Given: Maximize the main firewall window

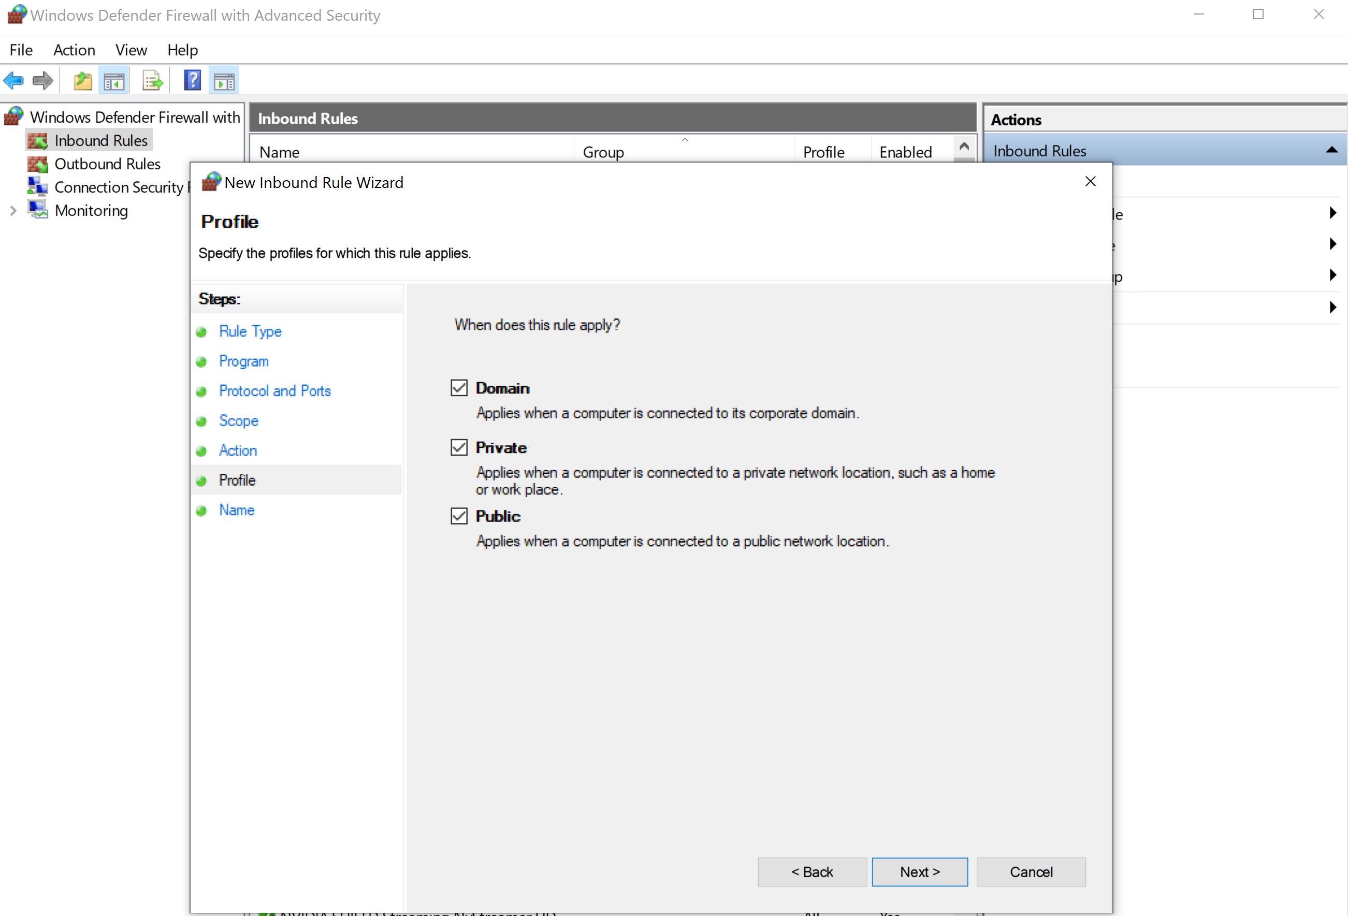Looking at the screenshot, I should click(x=1258, y=14).
